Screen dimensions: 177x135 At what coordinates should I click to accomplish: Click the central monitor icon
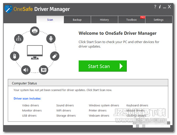35,52
